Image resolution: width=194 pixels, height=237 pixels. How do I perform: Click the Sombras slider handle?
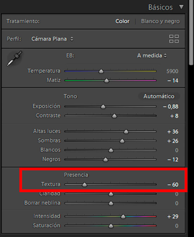(122, 141)
